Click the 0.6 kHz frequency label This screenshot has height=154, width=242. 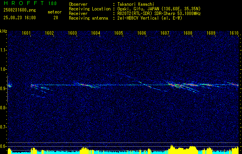3,146
